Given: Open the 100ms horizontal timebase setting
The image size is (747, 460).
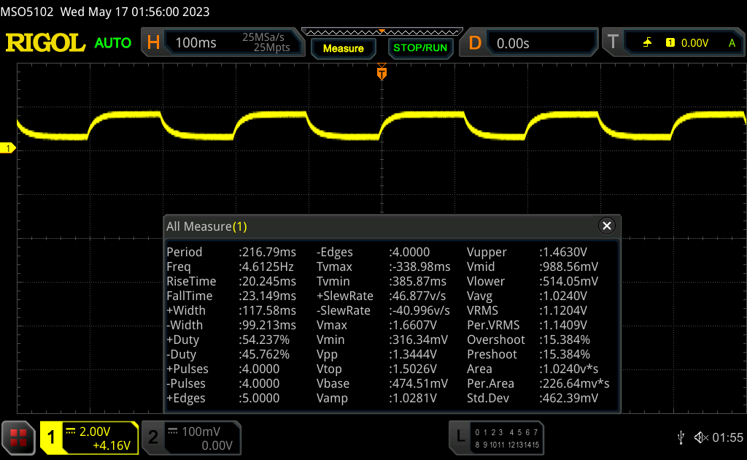Looking at the screenshot, I should (196, 43).
